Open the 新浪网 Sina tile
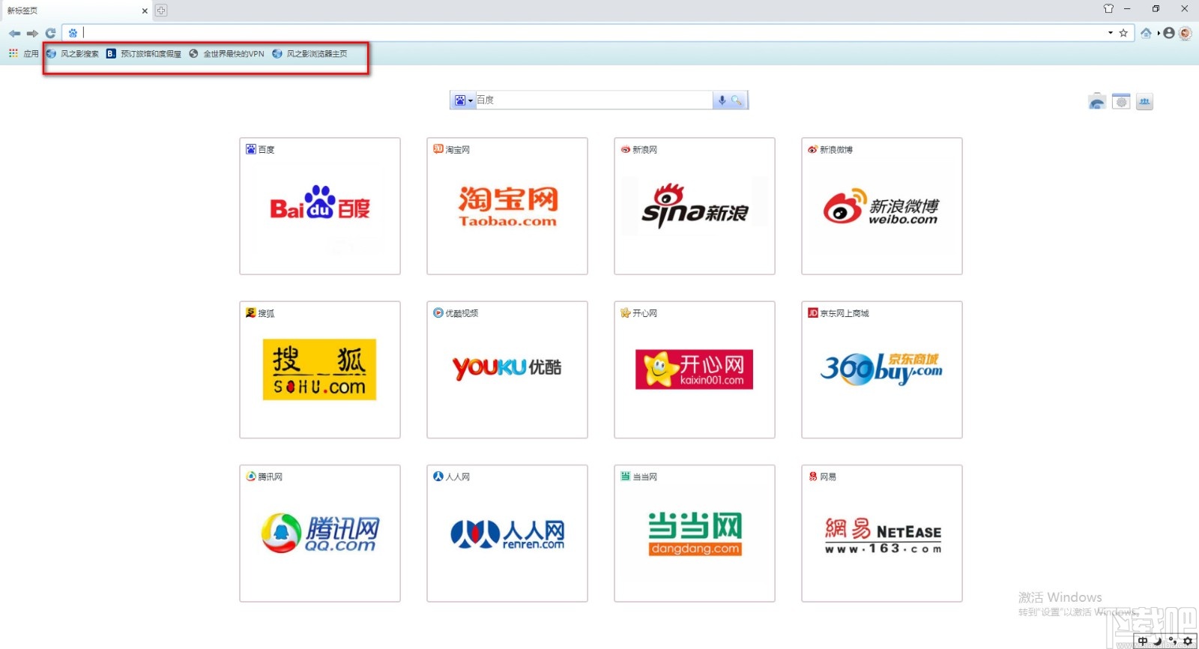1199x649 pixels. pos(695,206)
